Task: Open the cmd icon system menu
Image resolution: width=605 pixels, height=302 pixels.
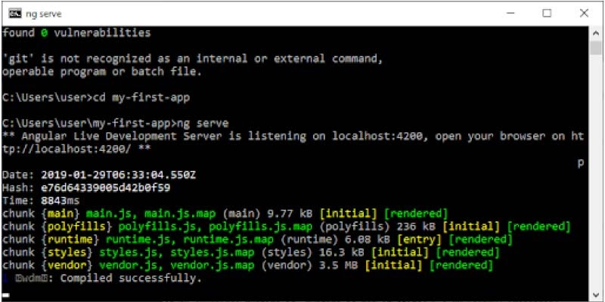Action: point(15,14)
